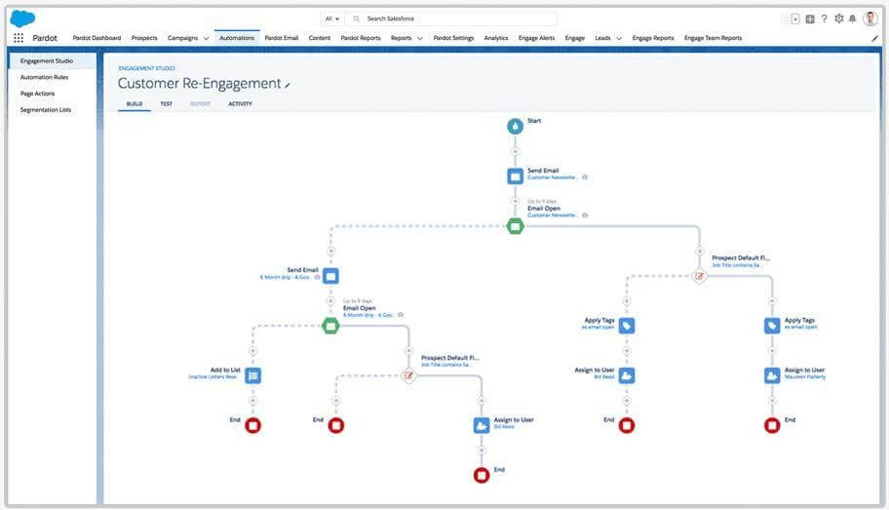Expand the Campaigns nav chevron
889x510 pixels.
pyautogui.click(x=206, y=39)
